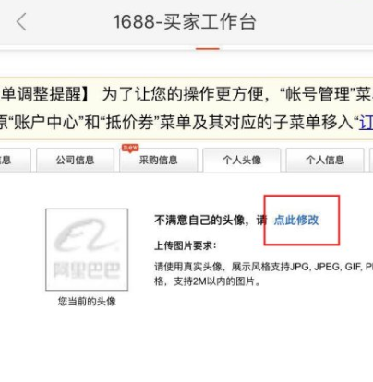
Task: Open the 公司信息 tab
Action: point(75,160)
